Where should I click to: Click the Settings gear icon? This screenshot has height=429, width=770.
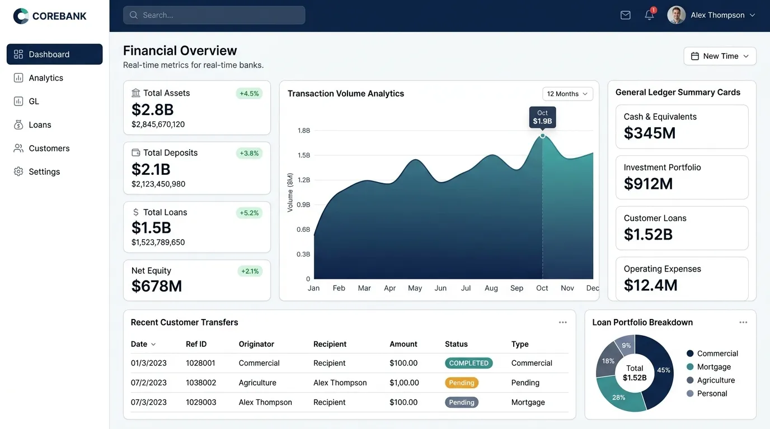point(18,171)
